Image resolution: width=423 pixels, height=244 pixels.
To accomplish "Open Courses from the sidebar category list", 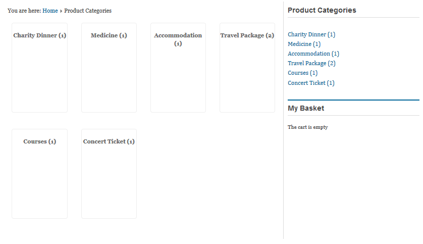I will click(x=298, y=73).
